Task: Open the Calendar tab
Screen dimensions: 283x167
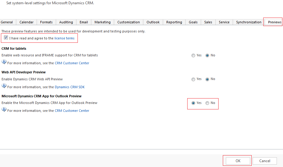Action: pos(26,22)
